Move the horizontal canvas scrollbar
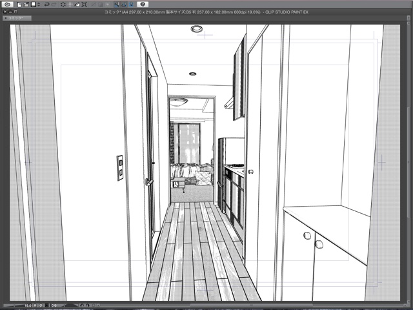The width and height of the screenshot is (413, 310). coord(252,305)
